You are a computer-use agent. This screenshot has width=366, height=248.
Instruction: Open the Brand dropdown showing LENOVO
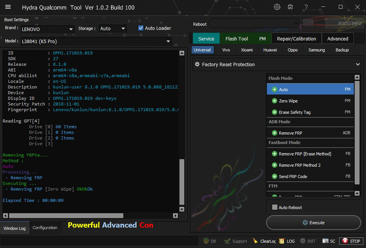click(47, 29)
